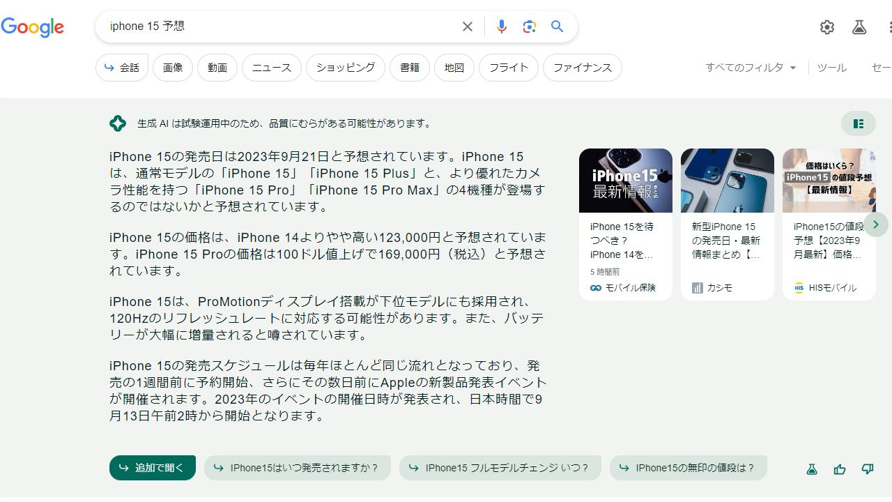The width and height of the screenshot is (892, 502).
Task: Ask IPhone15はいつ発売されますか? follow-up
Action: point(298,468)
